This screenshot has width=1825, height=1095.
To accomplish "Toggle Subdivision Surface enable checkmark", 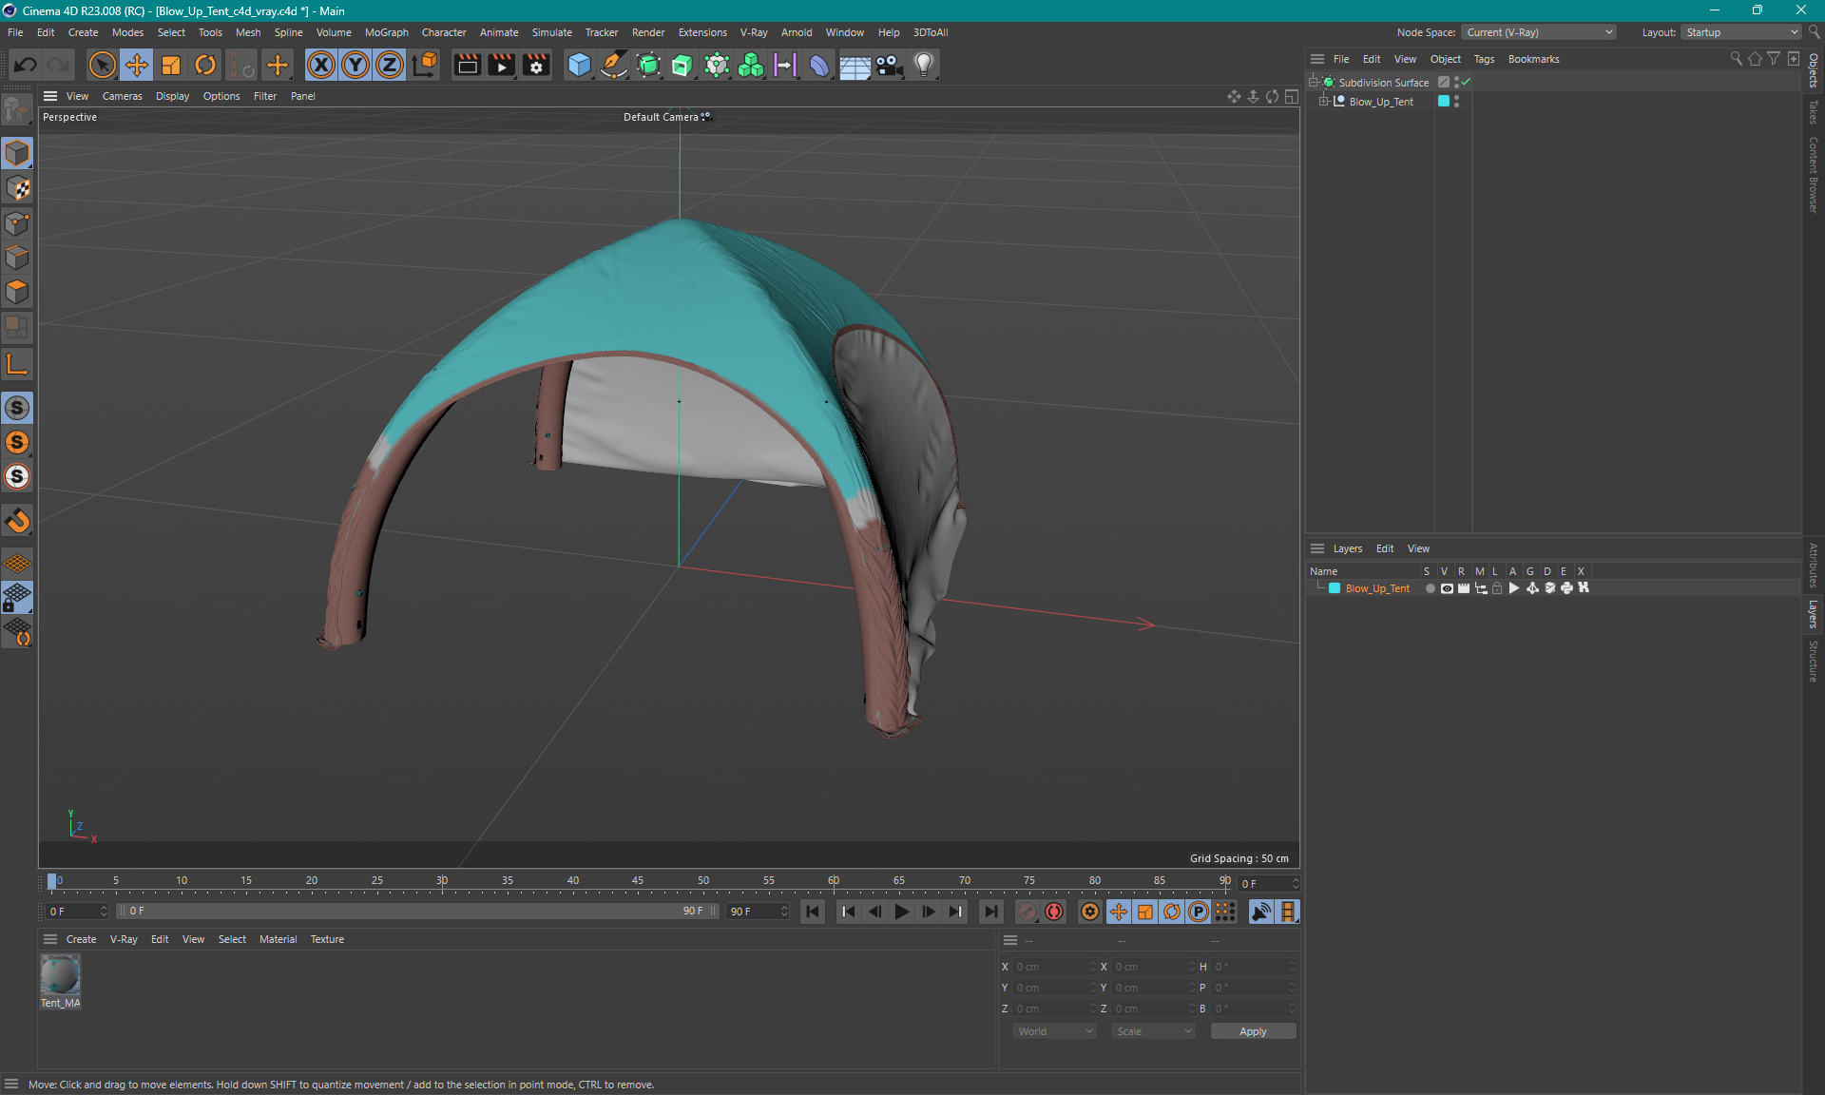I will tap(1467, 82).
